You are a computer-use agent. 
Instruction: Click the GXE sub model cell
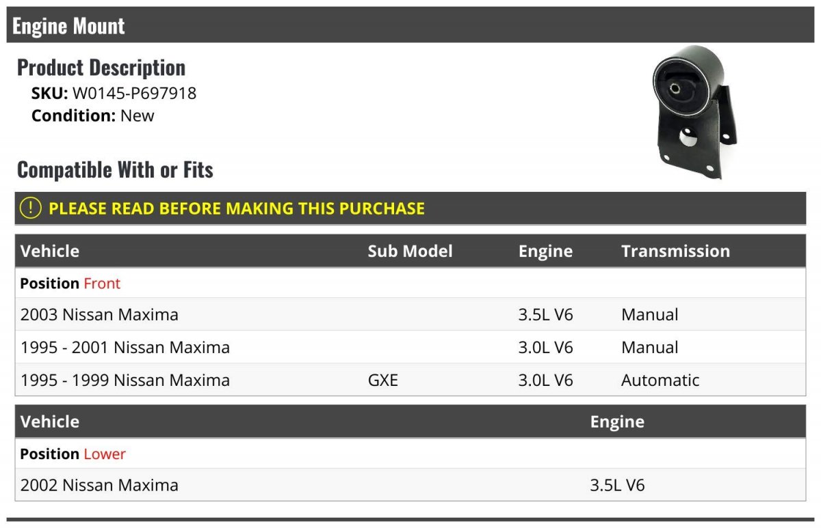(383, 380)
